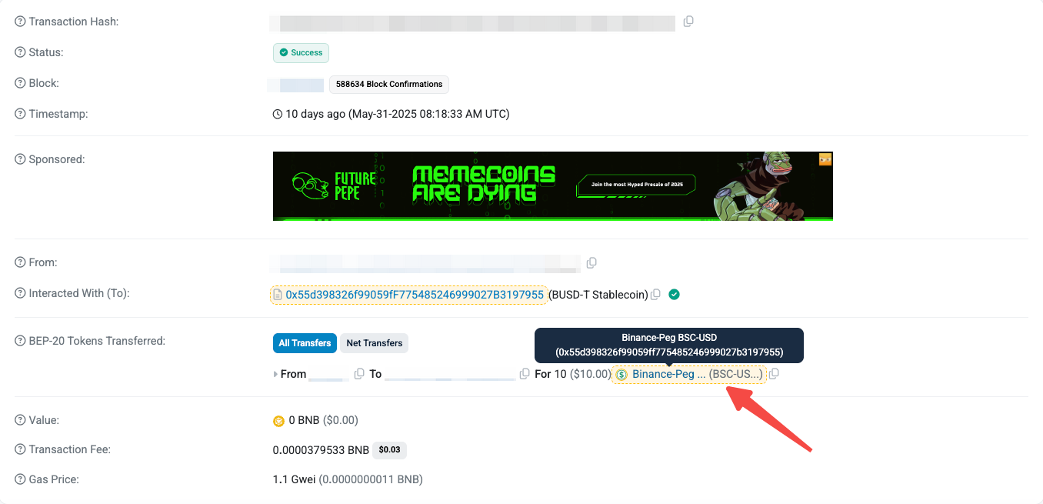Select the All Transfers tab

305,343
